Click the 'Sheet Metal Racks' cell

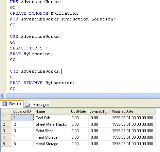(51, 124)
